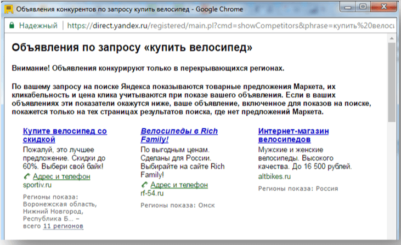
Task: Click the heading "Объявления по запросу «купить велосипед»"
Action: [x=132, y=48]
